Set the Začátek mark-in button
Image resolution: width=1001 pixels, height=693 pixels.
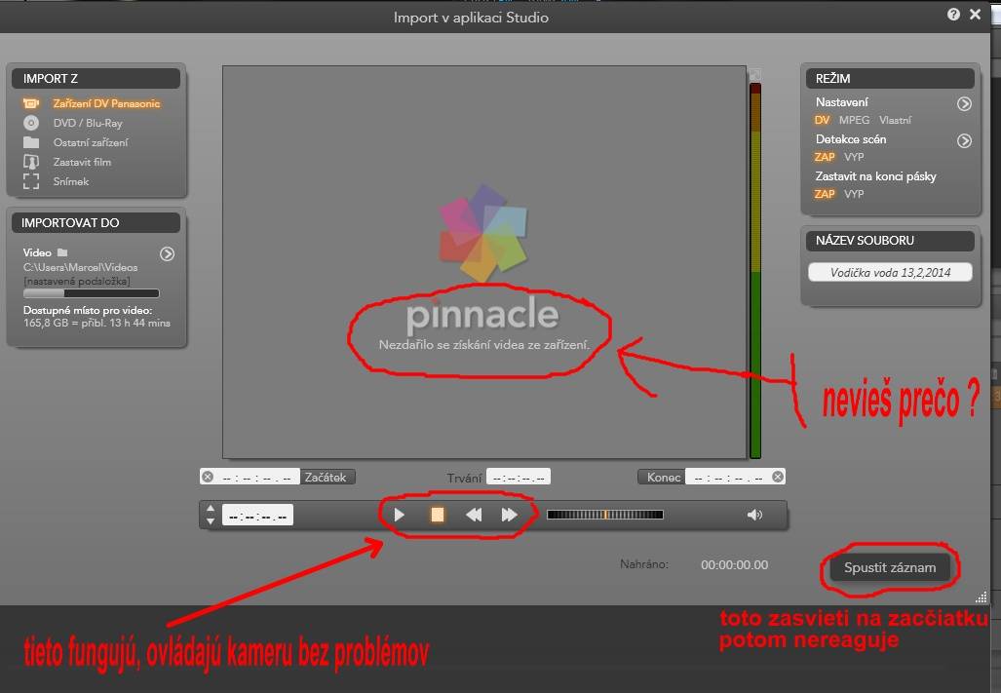pyautogui.click(x=326, y=477)
